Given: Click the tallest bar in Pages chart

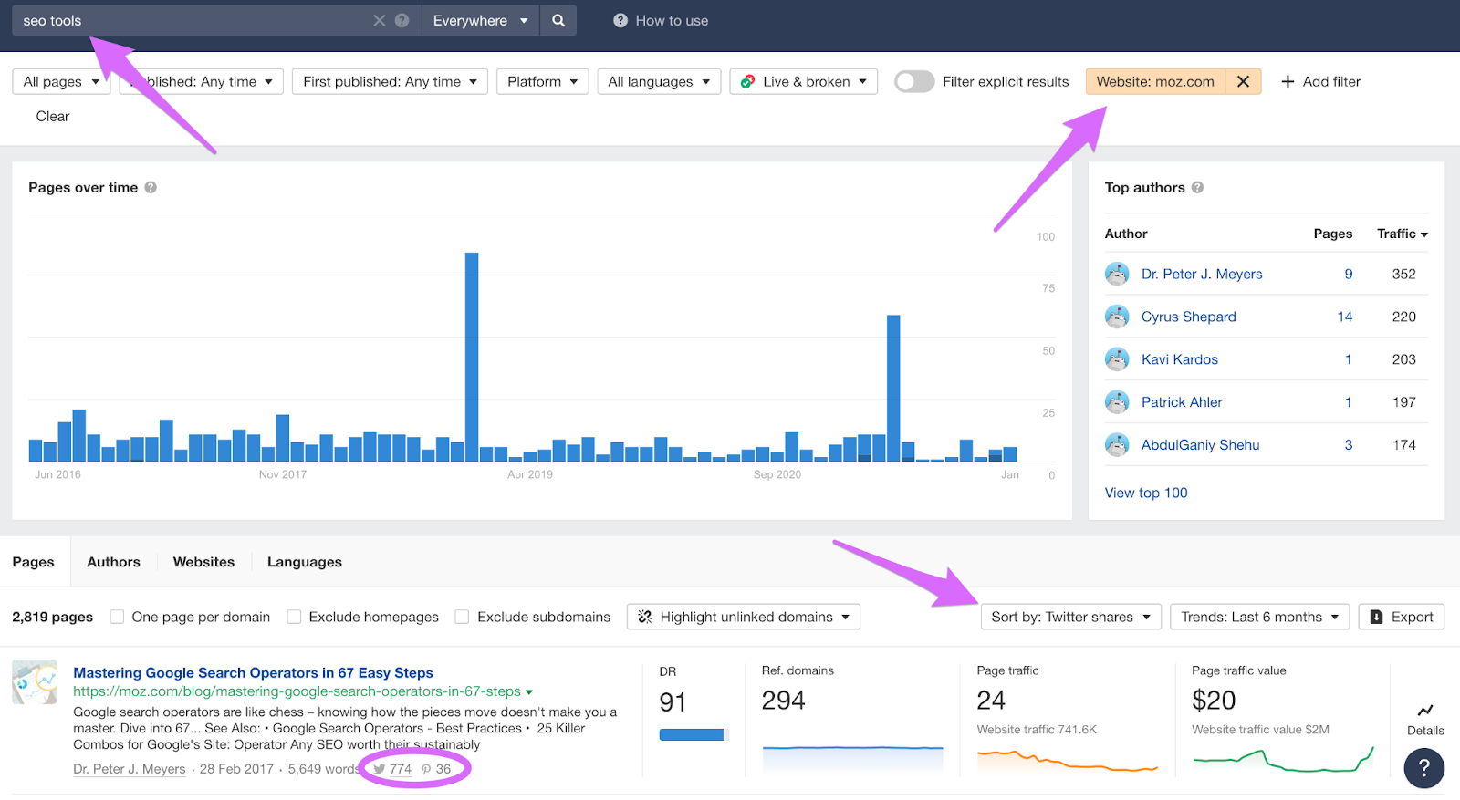Looking at the screenshot, I should 472,357.
